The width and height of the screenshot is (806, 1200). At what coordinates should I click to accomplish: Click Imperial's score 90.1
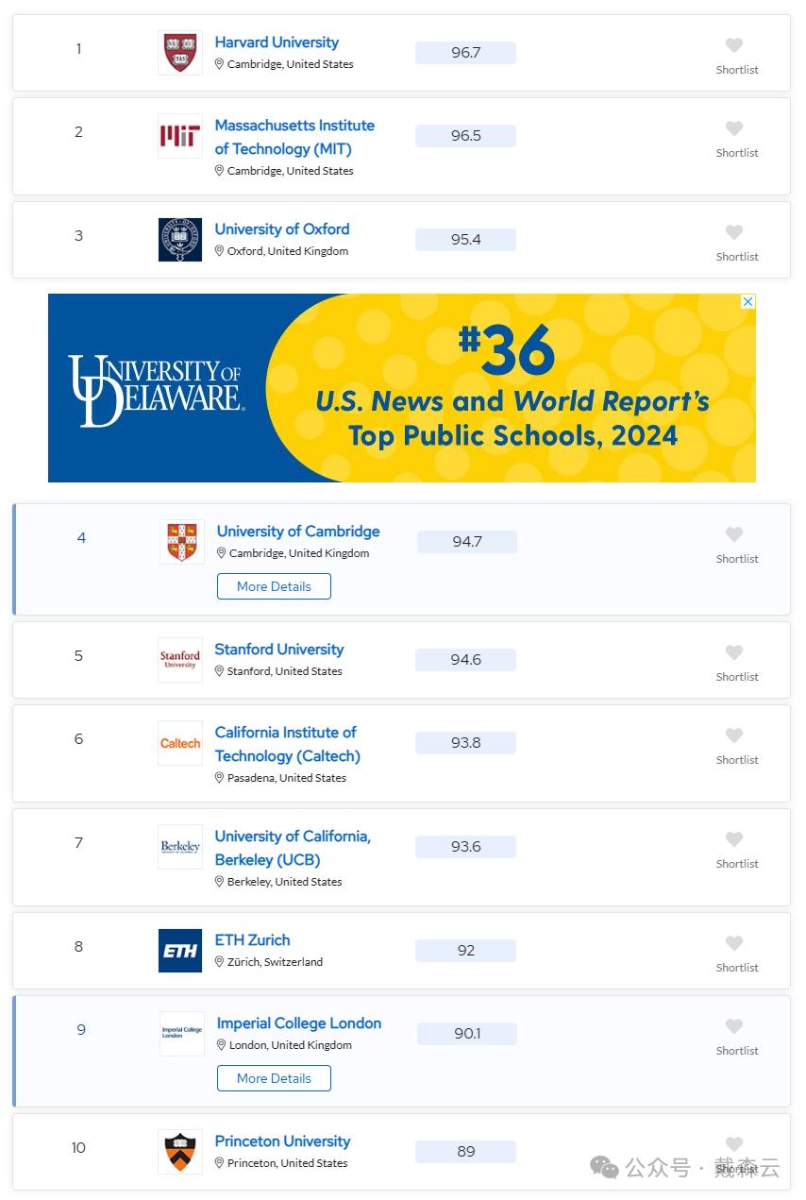(x=467, y=1034)
